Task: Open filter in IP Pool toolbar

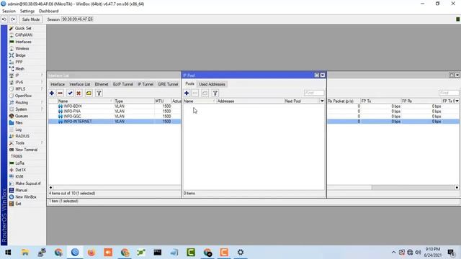Action: click(x=215, y=93)
